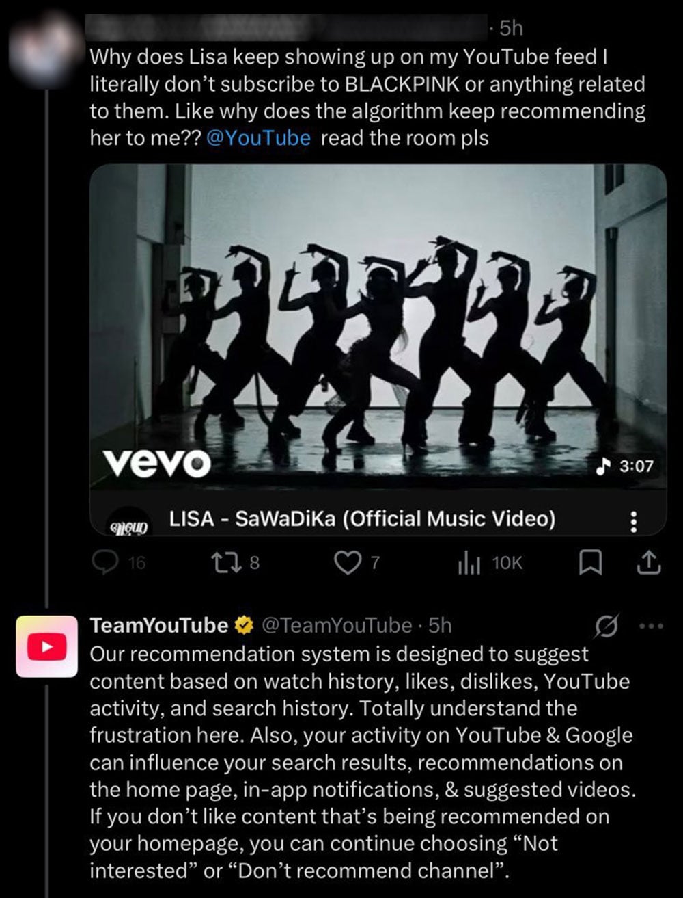Open the three-dot menu on the video card
Image resolution: width=683 pixels, height=898 pixels.
[633, 523]
